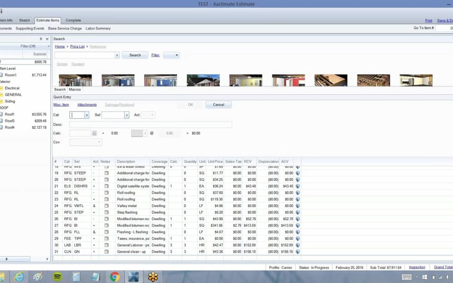Screen dimensions: 453x283
Task: Switch to the Complete tab
Action: tap(73, 20)
